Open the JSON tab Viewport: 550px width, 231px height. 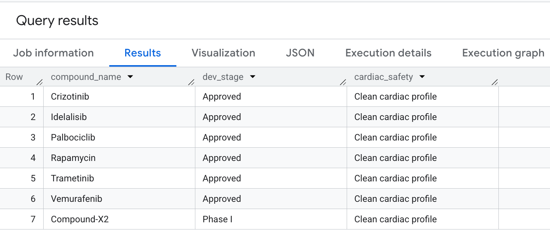[300, 53]
